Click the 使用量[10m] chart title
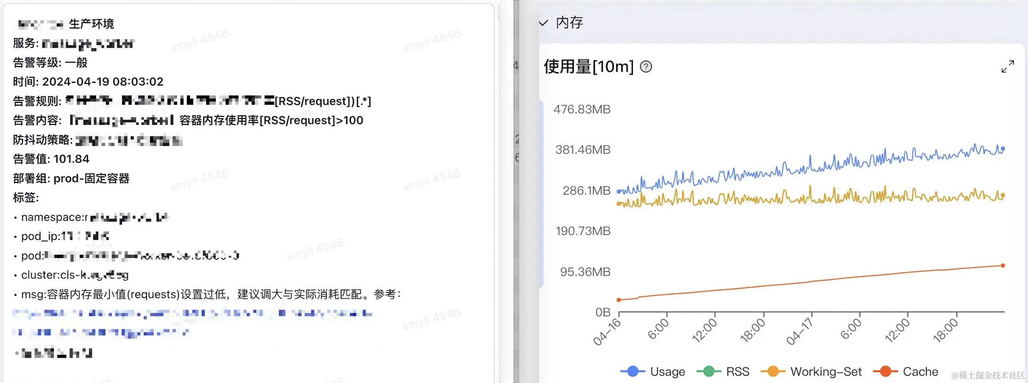The height and width of the screenshot is (383, 1028). [589, 67]
